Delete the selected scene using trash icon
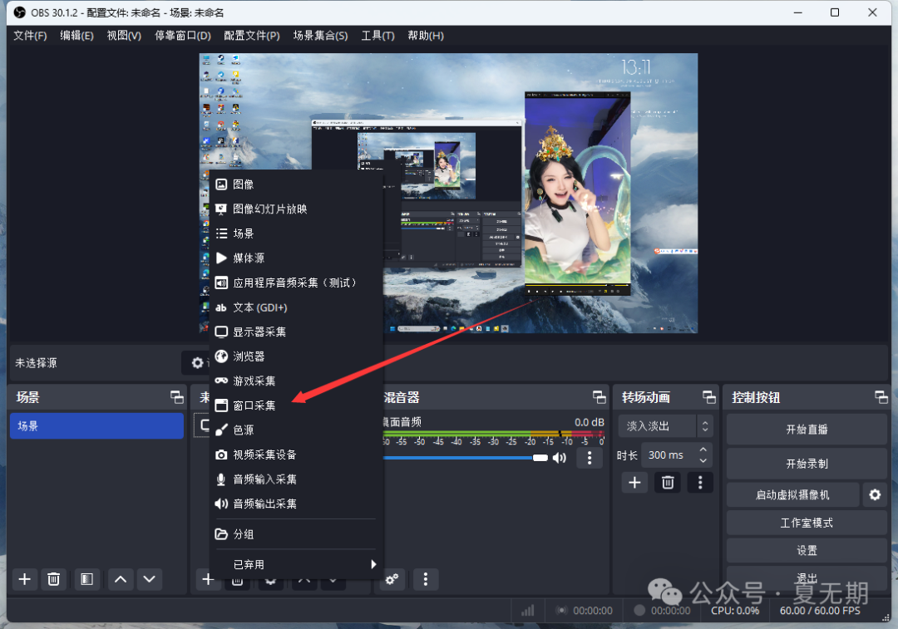This screenshot has width=898, height=629. point(54,579)
